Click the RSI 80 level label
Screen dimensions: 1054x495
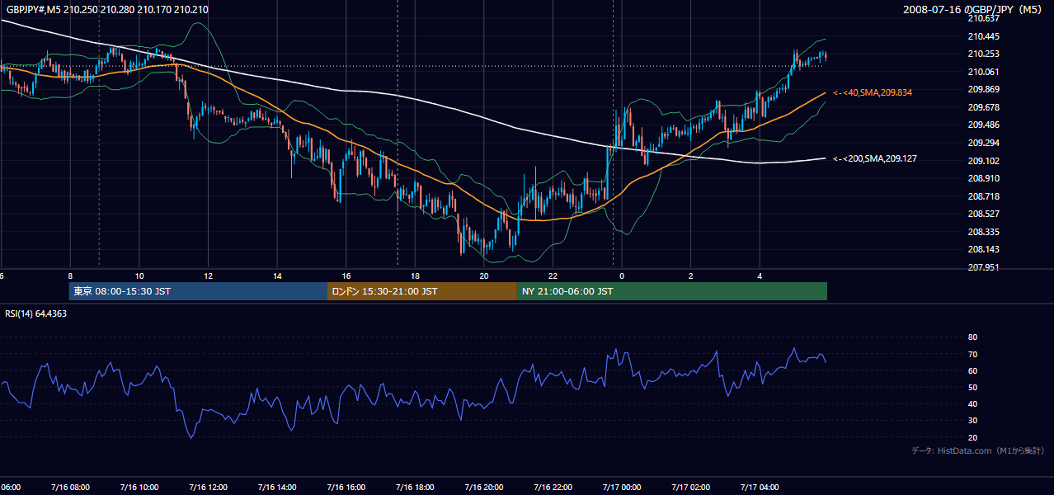[x=972, y=337]
